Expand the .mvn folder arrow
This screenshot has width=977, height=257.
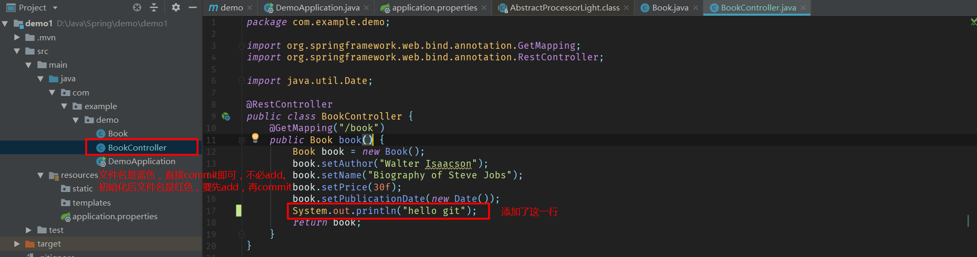click(17, 37)
